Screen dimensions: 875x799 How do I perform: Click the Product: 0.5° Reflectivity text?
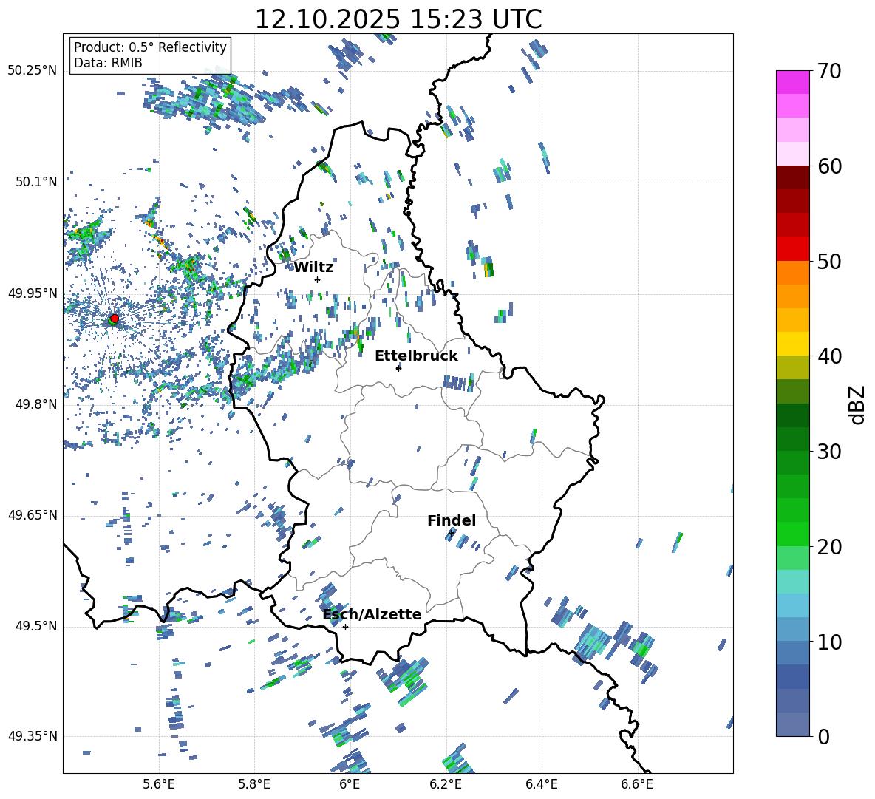(150, 47)
